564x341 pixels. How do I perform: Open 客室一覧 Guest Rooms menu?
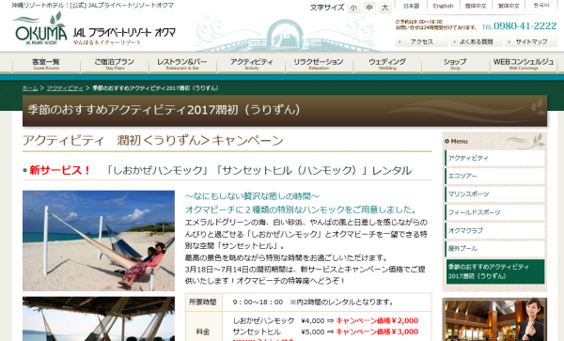click(46, 64)
